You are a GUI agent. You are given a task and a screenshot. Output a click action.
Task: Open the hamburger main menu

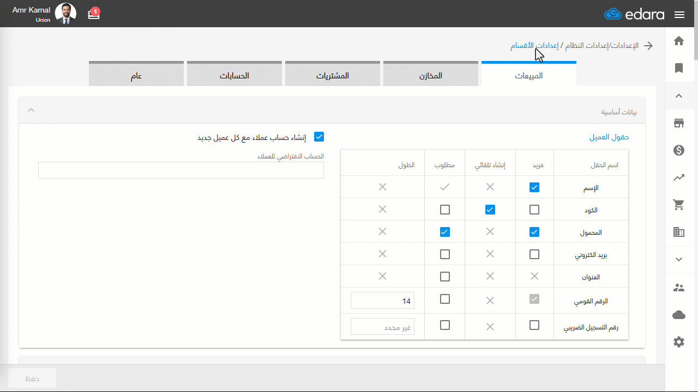coord(679,15)
